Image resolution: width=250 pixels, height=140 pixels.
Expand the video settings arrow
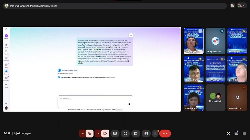coord(98,134)
